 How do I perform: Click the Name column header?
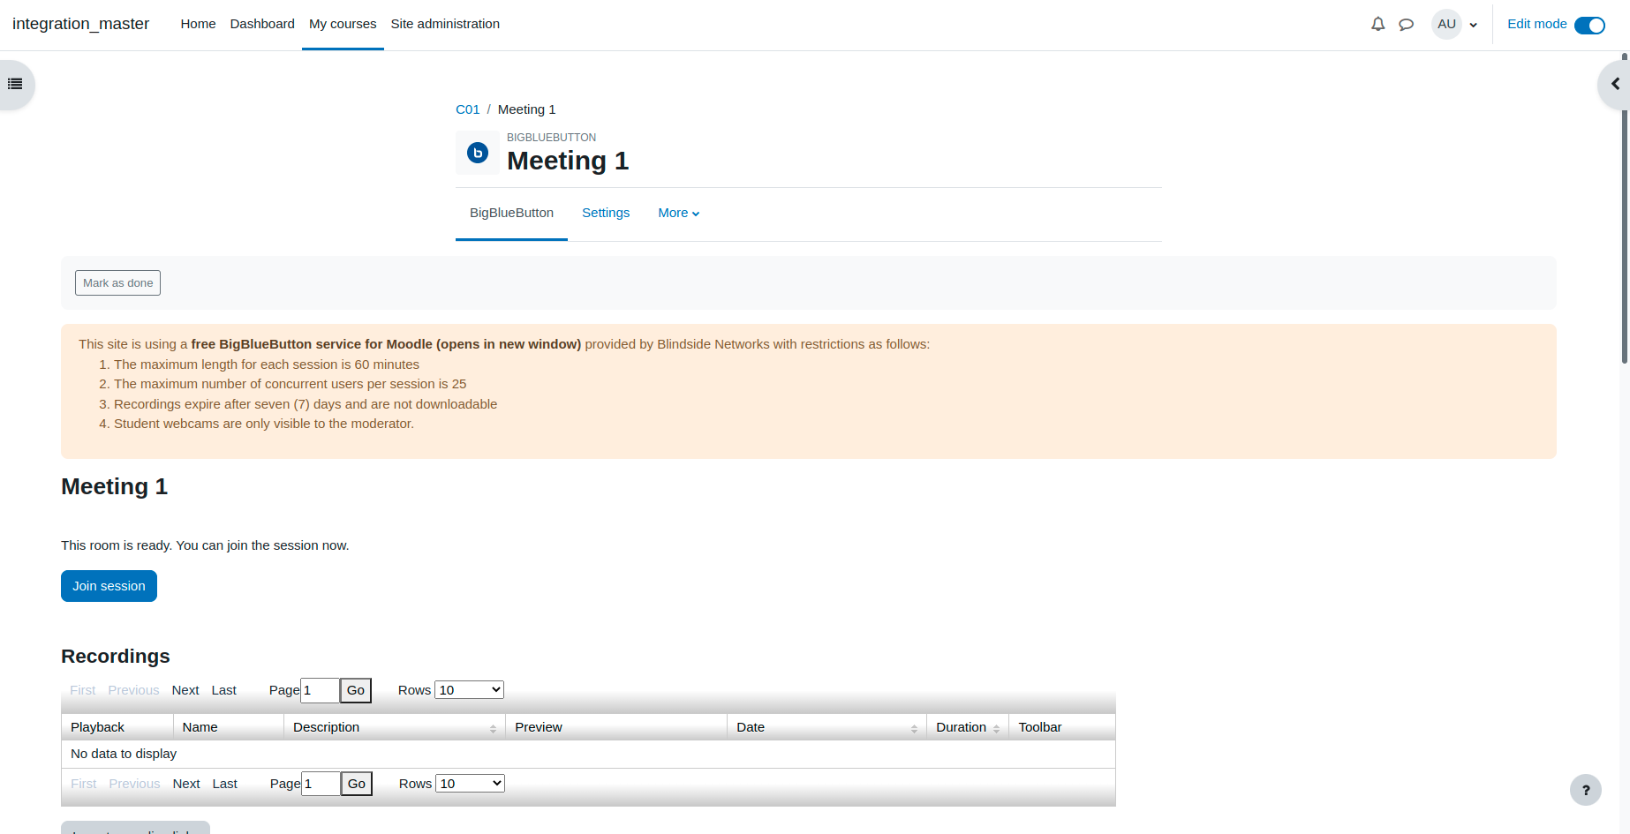(229, 727)
